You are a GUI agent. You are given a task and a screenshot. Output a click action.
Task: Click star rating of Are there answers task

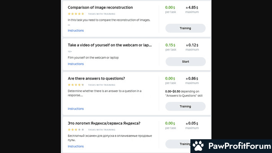pyautogui.click(x=76, y=85)
